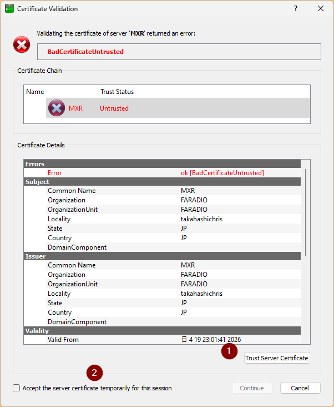Collapse the Errors section header
334x407 pixels.
click(163, 164)
